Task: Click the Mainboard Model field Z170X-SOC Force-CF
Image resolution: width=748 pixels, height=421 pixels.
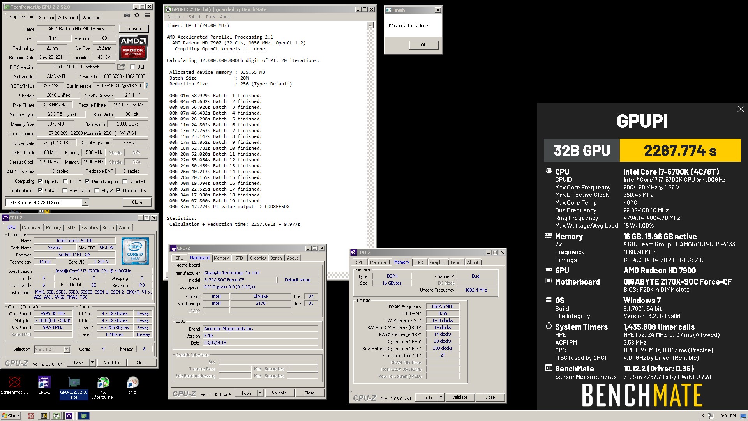Action: [240, 280]
